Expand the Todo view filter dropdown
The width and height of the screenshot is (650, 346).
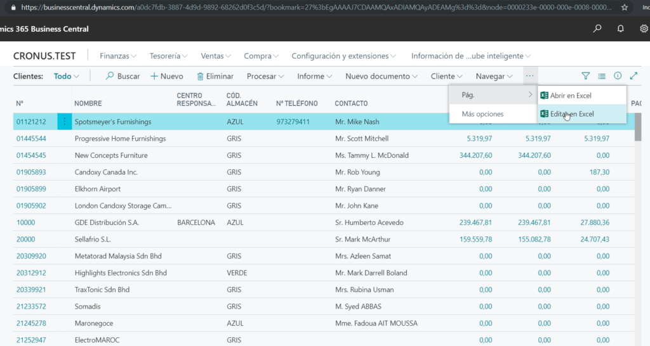(x=66, y=76)
